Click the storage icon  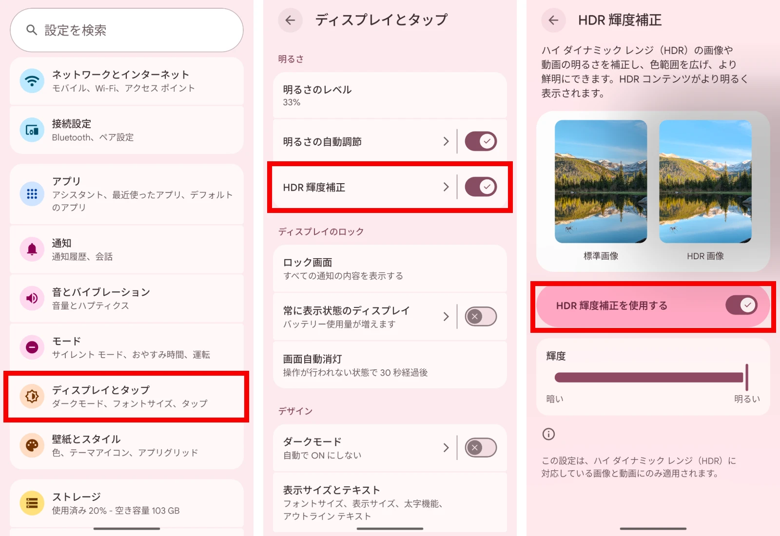pyautogui.click(x=32, y=503)
